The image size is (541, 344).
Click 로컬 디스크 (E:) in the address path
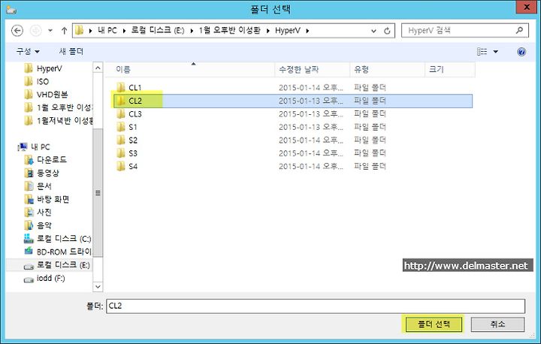click(x=158, y=30)
